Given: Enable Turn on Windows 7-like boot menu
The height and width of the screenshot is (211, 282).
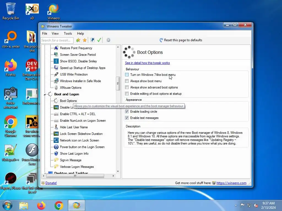Looking at the screenshot, I should coord(127,75).
